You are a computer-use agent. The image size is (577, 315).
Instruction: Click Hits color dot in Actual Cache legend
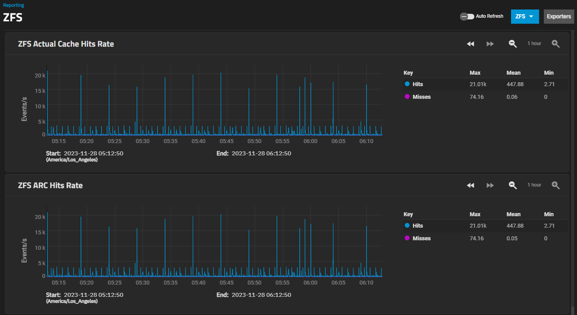[407, 84]
